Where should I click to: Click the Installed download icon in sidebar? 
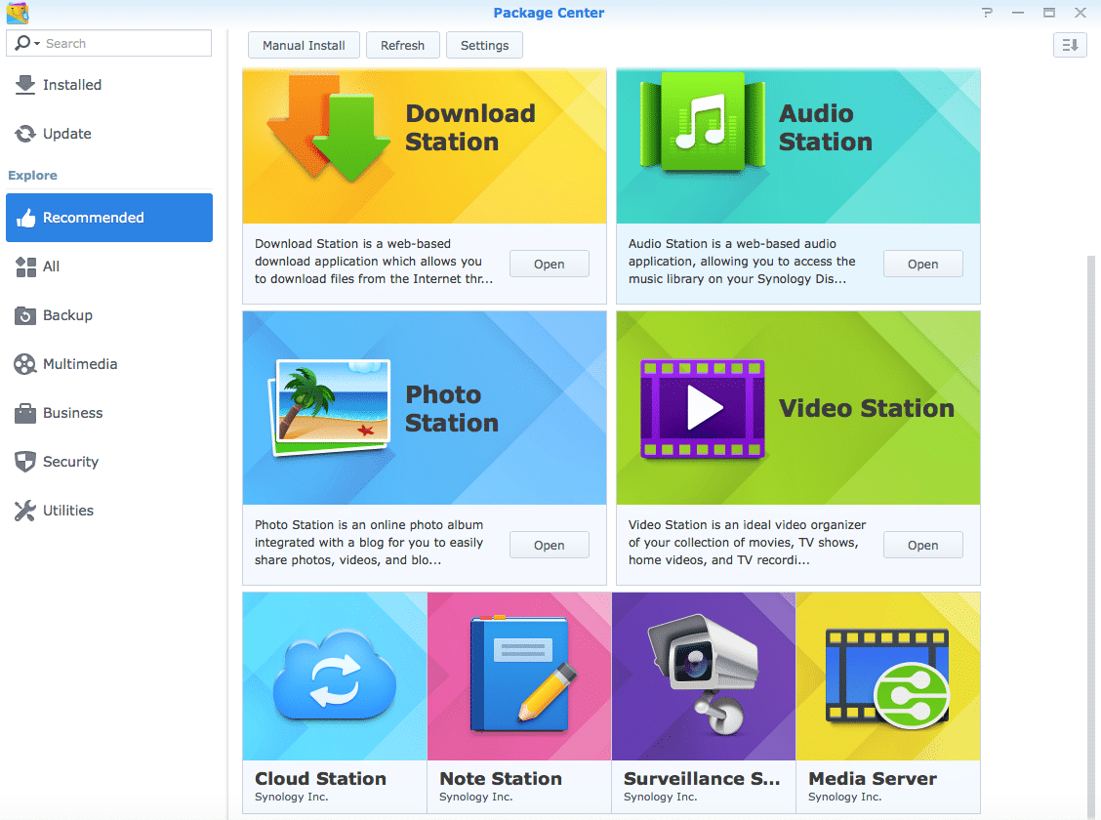[25, 85]
